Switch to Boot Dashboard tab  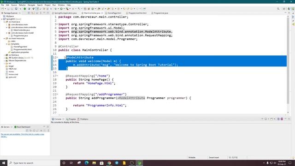(23, 127)
